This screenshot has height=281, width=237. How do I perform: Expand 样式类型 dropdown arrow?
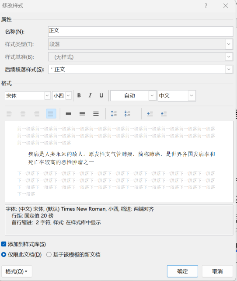229,44
